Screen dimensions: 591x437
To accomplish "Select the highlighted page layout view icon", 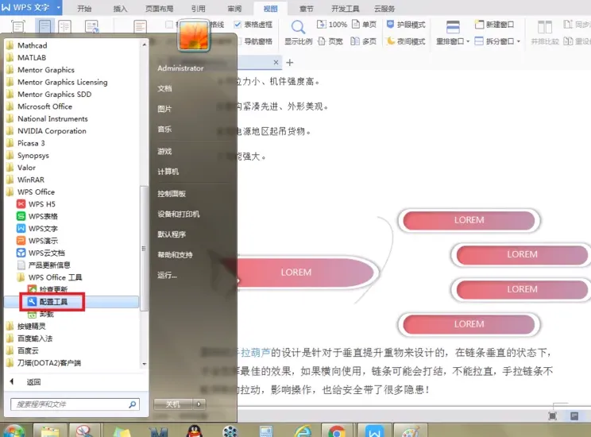I will [x=44, y=27].
